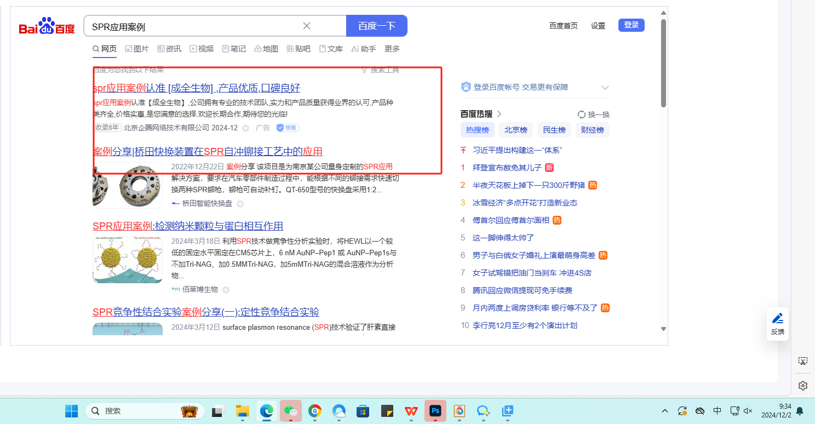Click the 保障 shield badge on the ad result

pos(288,128)
